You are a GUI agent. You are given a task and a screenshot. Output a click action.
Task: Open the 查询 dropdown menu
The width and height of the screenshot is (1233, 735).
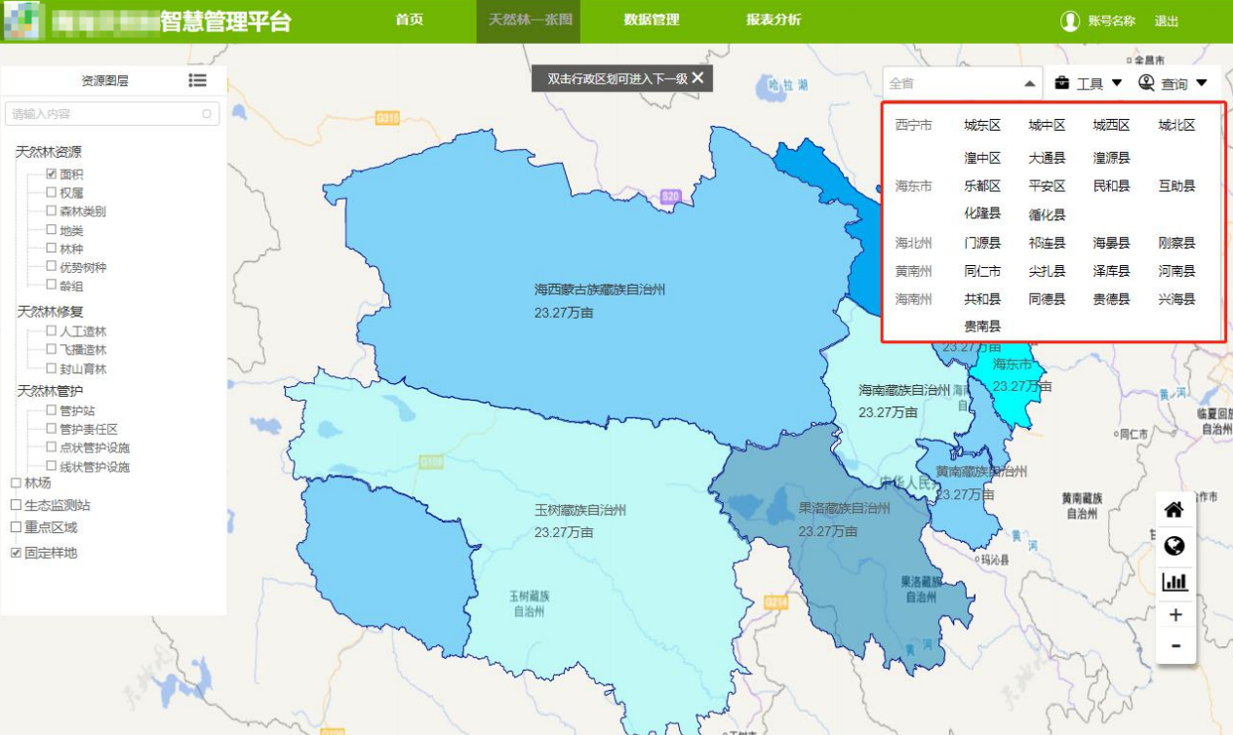(1173, 84)
